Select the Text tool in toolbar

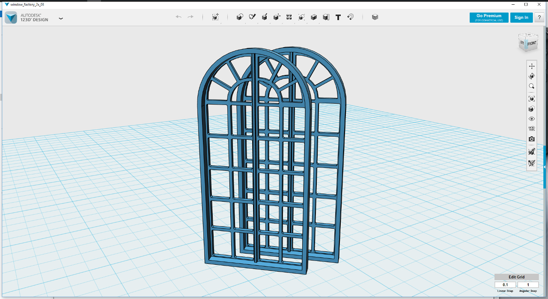[x=338, y=17]
